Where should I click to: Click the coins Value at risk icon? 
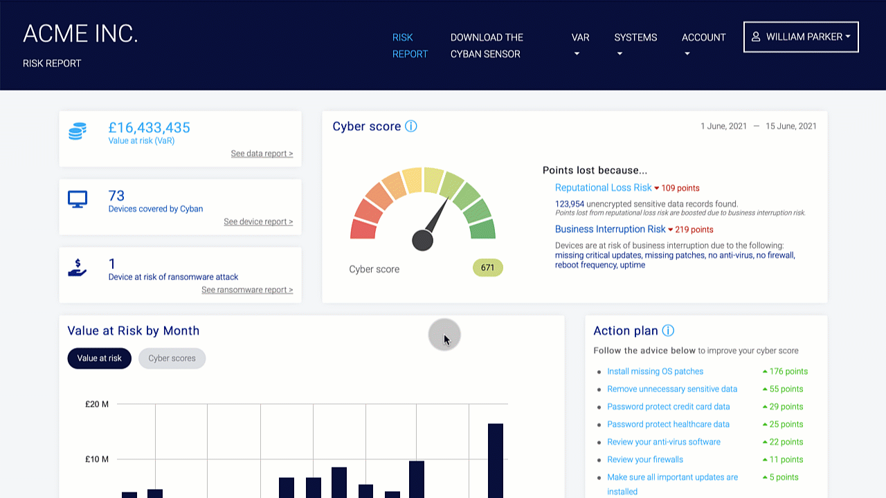[x=78, y=131]
